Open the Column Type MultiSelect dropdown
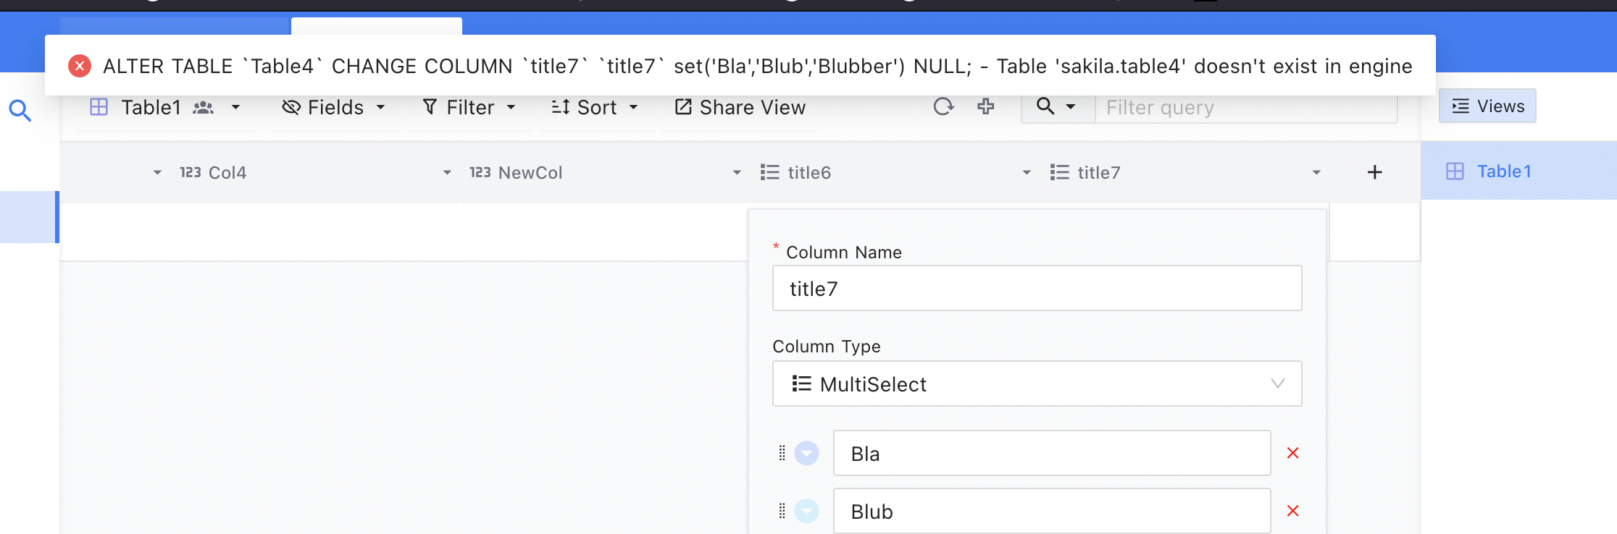 [x=1037, y=383]
